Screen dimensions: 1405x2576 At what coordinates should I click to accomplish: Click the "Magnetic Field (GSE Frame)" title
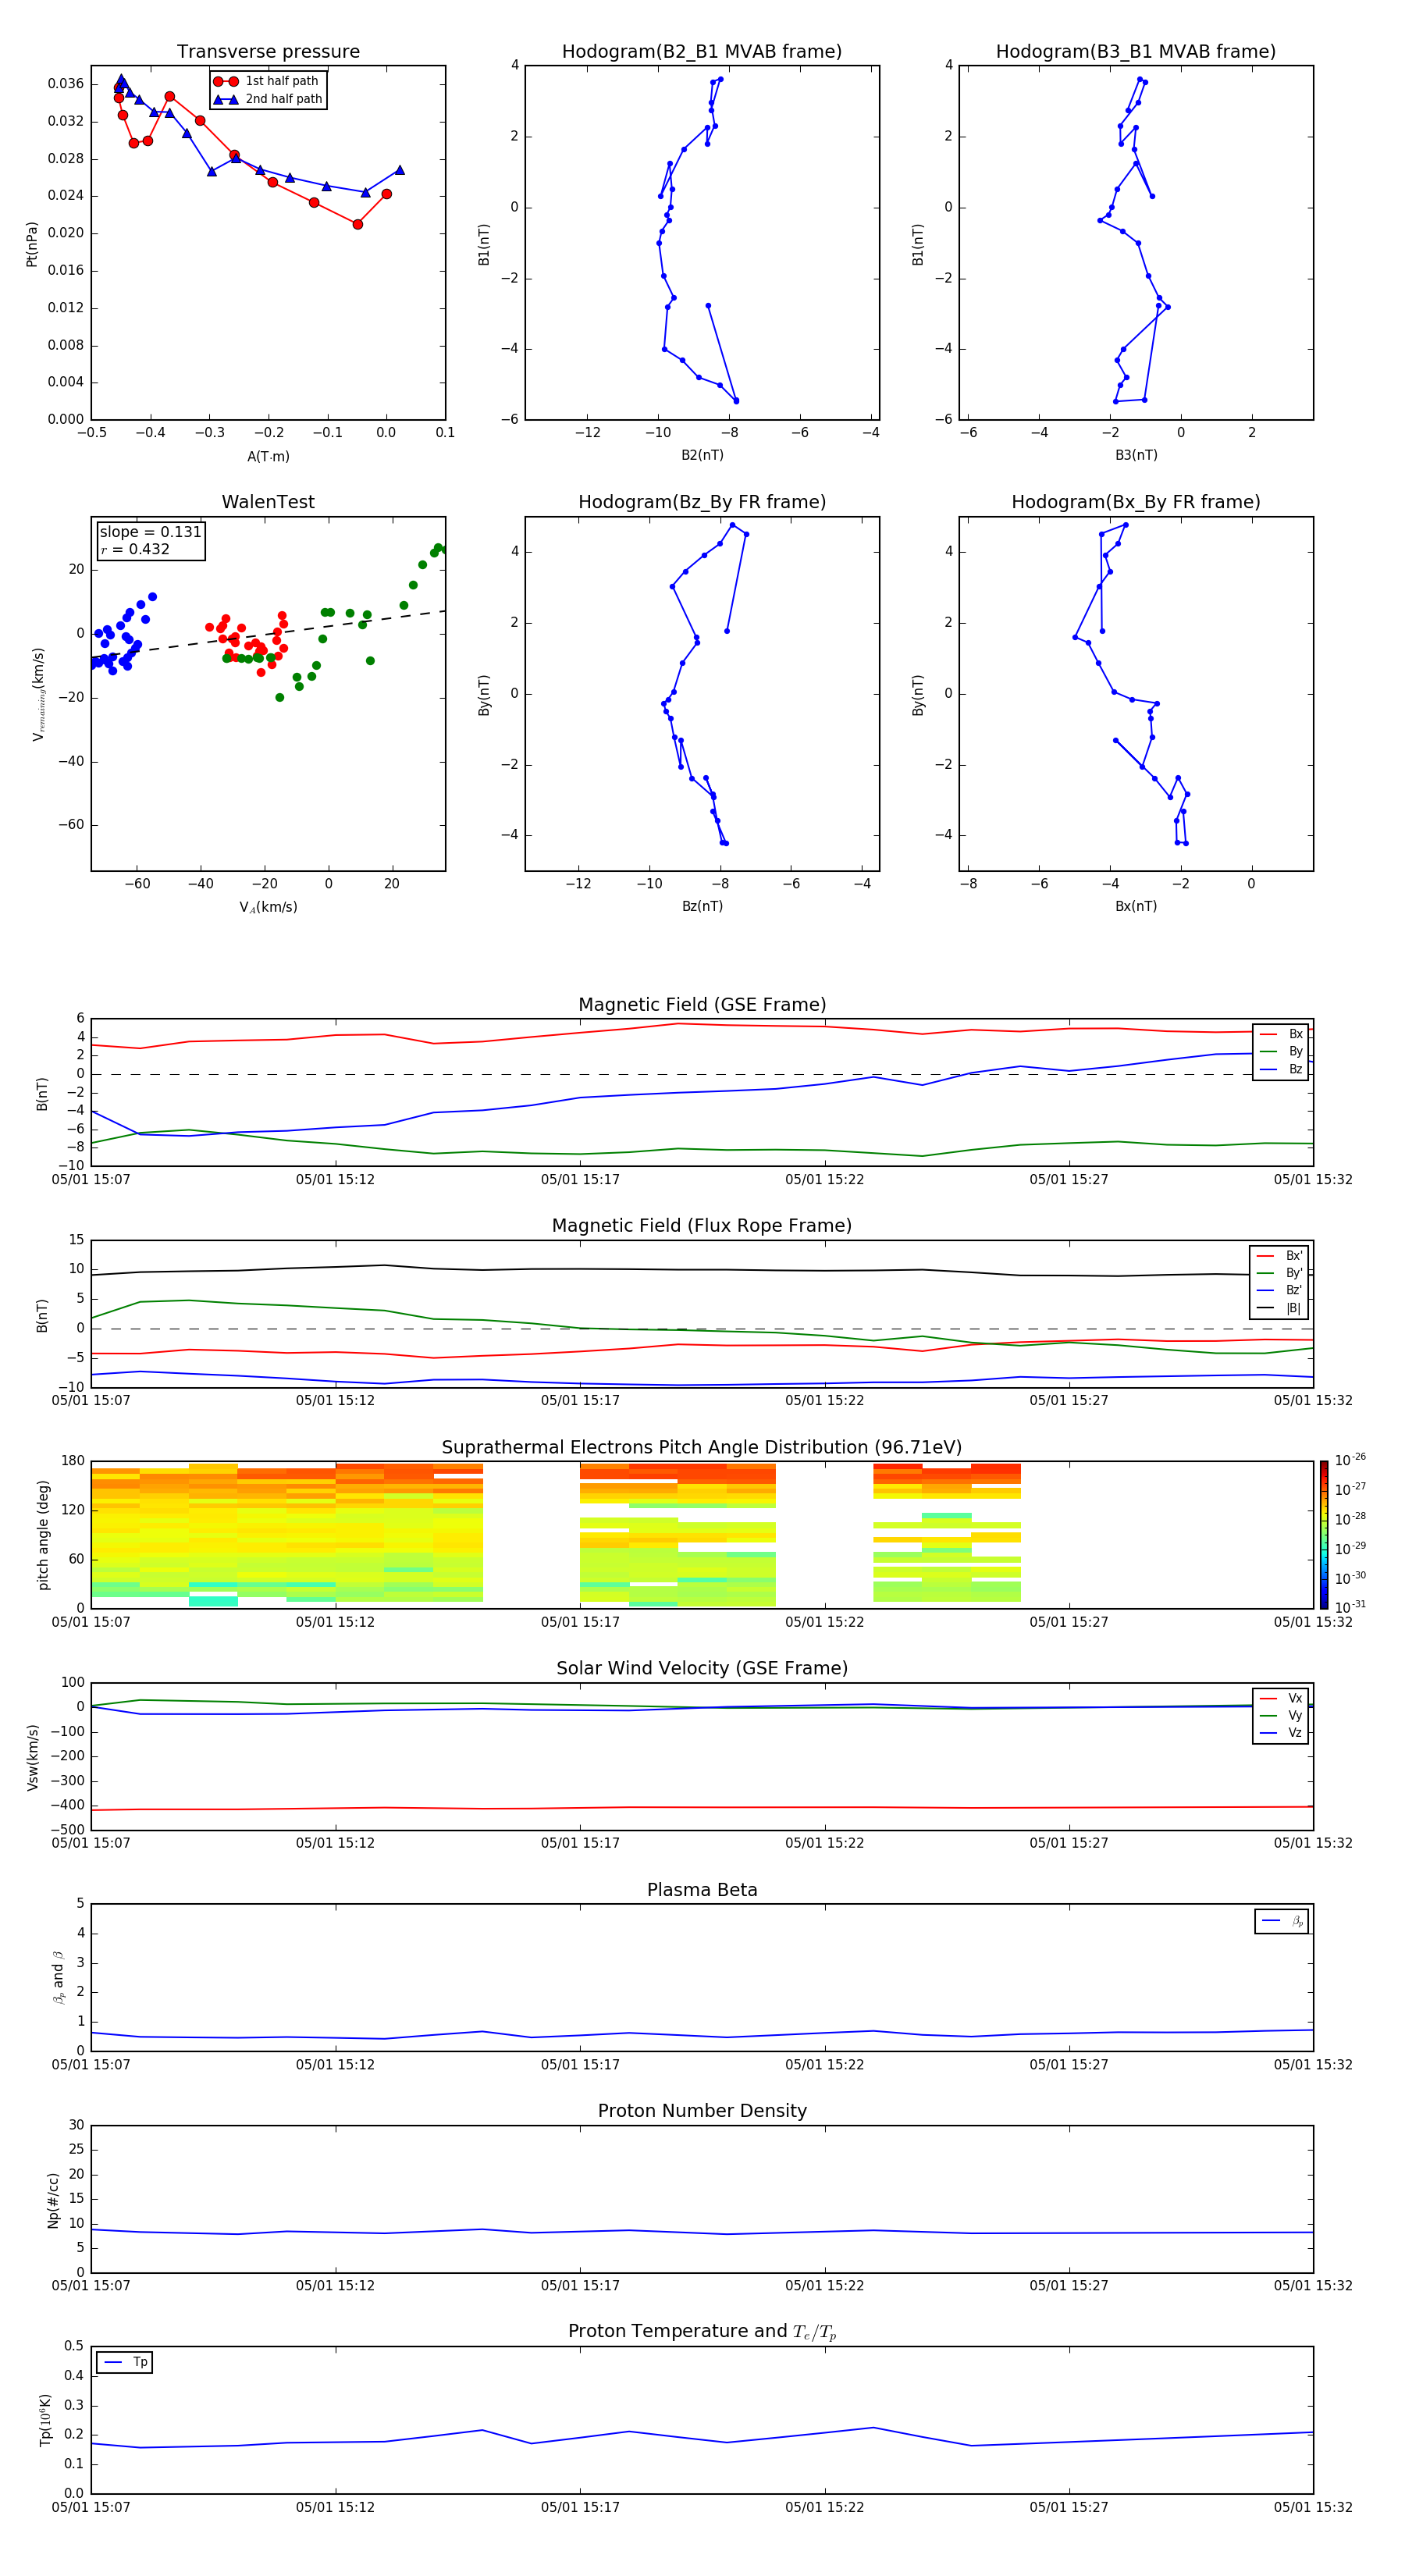pos(702,1005)
